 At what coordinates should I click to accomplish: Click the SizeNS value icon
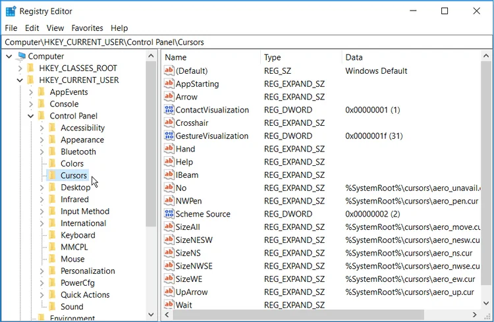pos(169,253)
